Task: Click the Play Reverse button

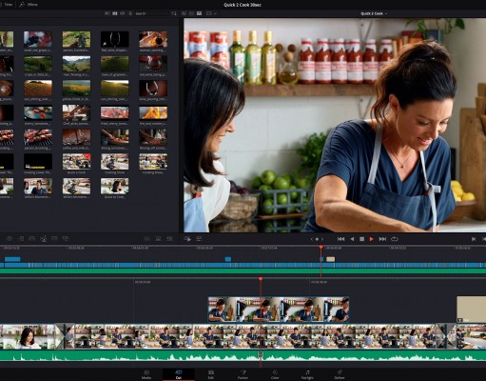Action: [x=352, y=239]
